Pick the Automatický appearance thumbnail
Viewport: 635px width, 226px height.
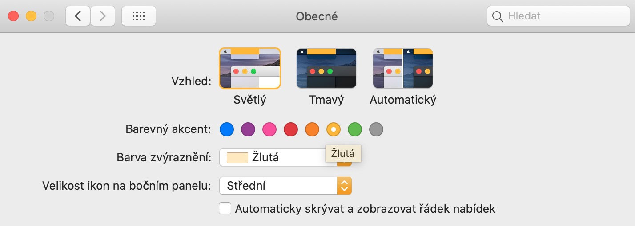click(x=403, y=68)
